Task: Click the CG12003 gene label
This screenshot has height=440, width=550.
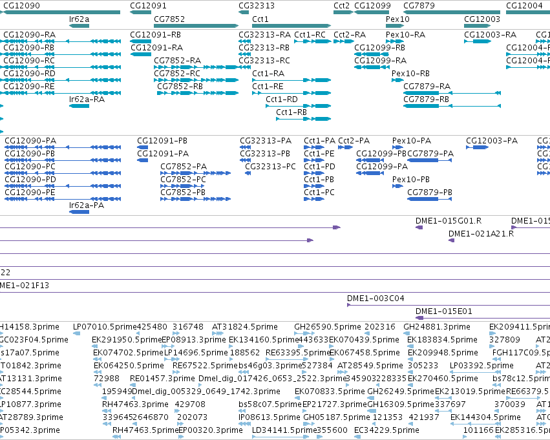Action: (x=482, y=19)
